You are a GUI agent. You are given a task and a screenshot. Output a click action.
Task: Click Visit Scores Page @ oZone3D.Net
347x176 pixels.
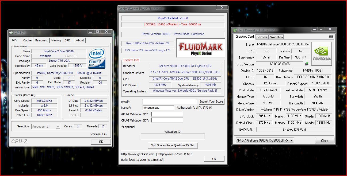(173, 145)
